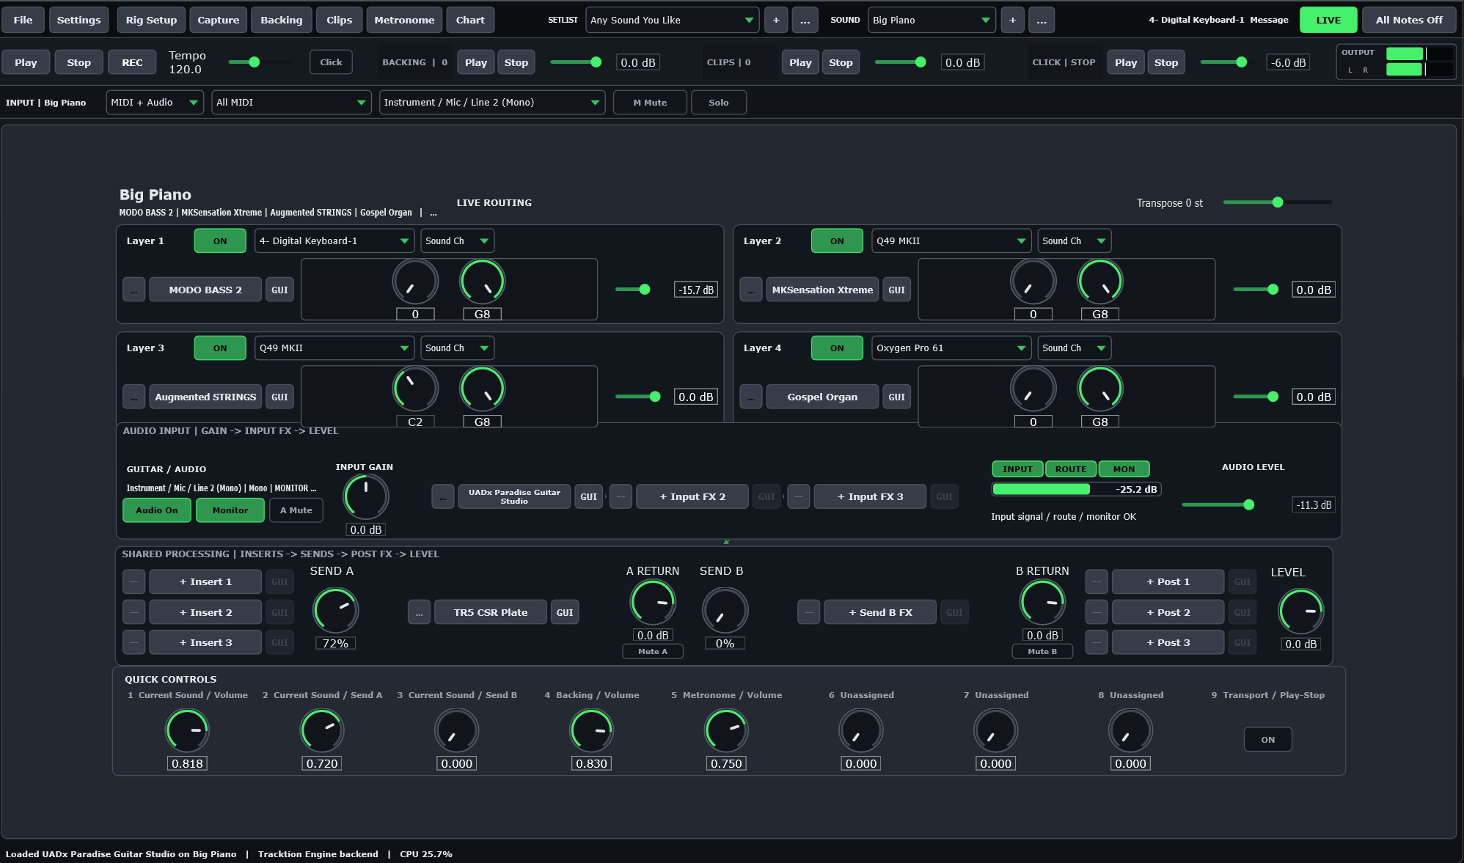Toggle the Solo button
Image resolution: width=1464 pixels, height=863 pixels.
tap(719, 103)
